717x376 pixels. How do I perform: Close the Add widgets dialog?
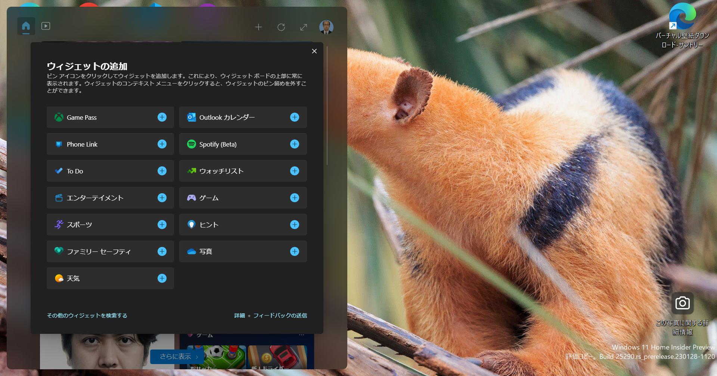coord(314,51)
